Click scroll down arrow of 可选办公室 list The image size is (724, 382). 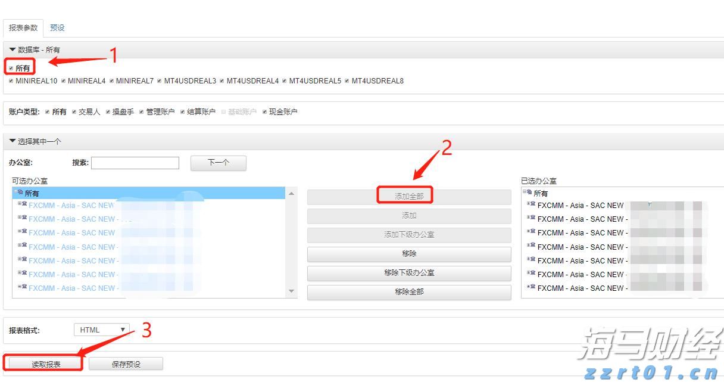pyautogui.click(x=291, y=291)
